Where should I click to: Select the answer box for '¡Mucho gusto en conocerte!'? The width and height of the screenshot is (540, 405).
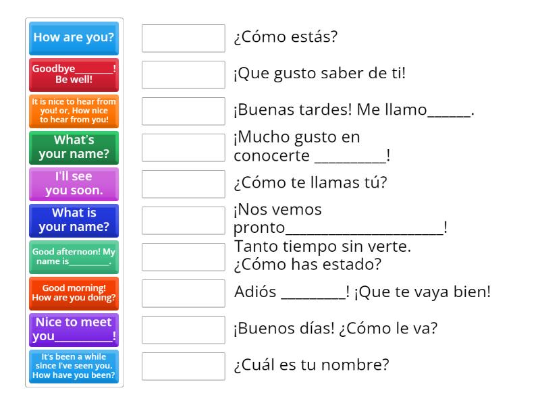tap(184, 148)
